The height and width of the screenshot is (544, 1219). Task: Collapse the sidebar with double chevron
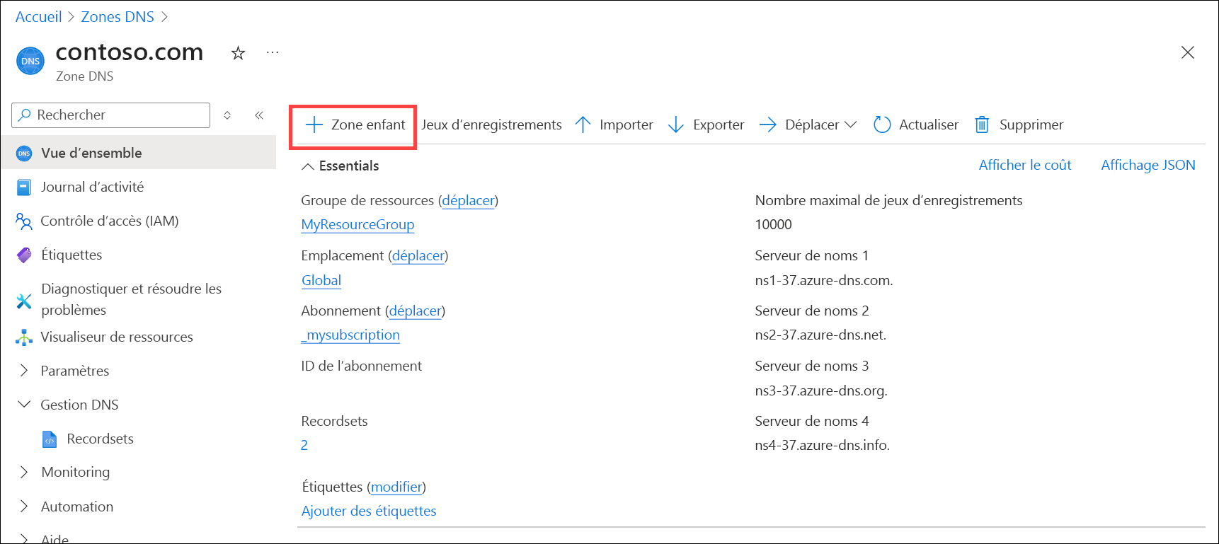[259, 115]
